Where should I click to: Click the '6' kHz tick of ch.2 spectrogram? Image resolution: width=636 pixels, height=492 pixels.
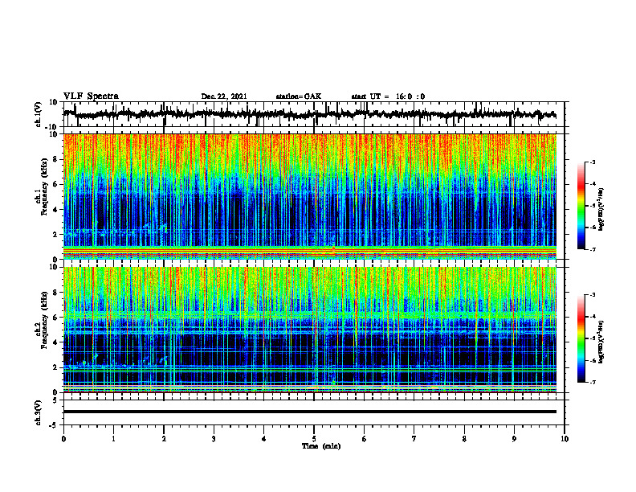[55, 318]
